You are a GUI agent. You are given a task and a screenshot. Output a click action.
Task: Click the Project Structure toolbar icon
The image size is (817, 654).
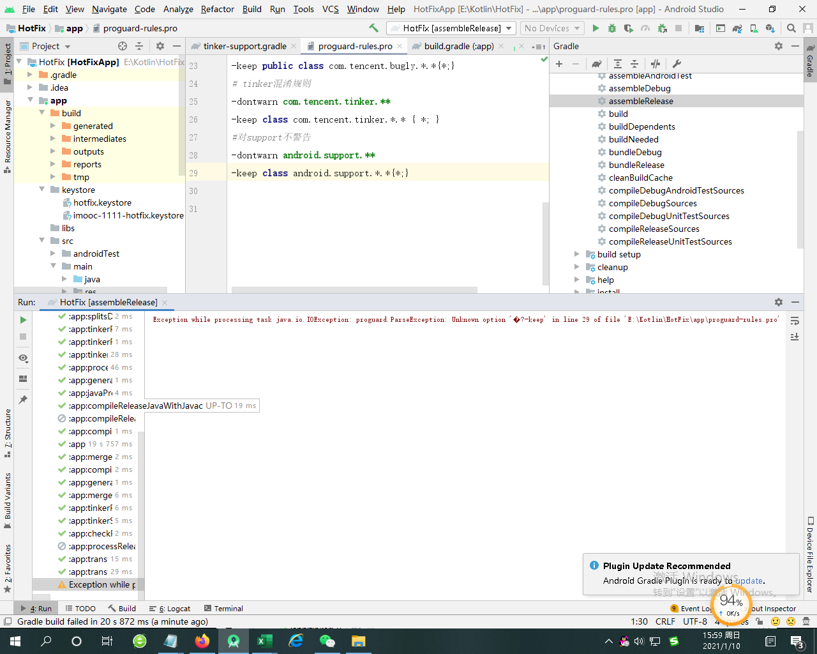tap(700, 28)
